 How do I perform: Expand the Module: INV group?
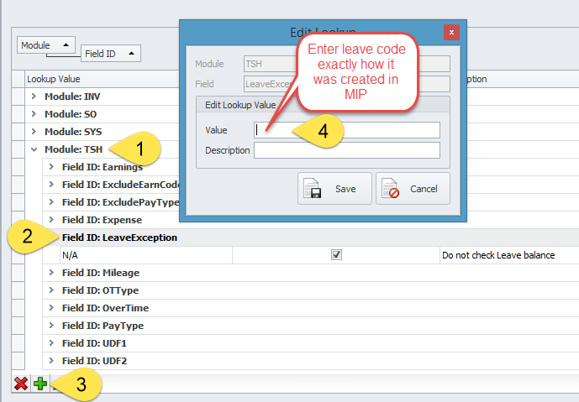point(34,97)
